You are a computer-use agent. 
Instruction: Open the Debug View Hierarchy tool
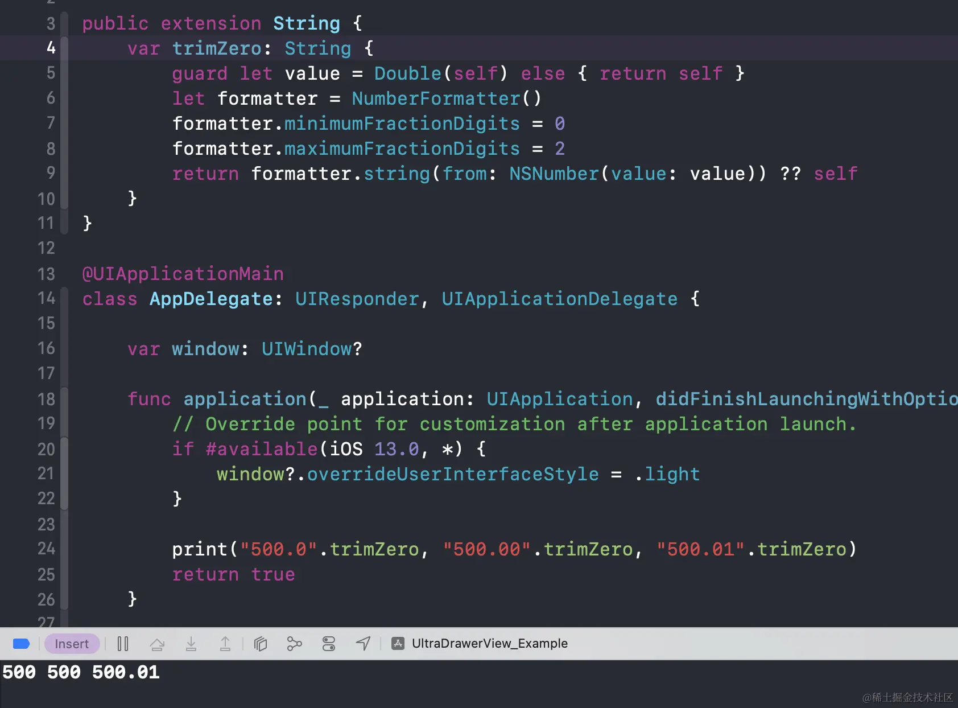click(261, 644)
